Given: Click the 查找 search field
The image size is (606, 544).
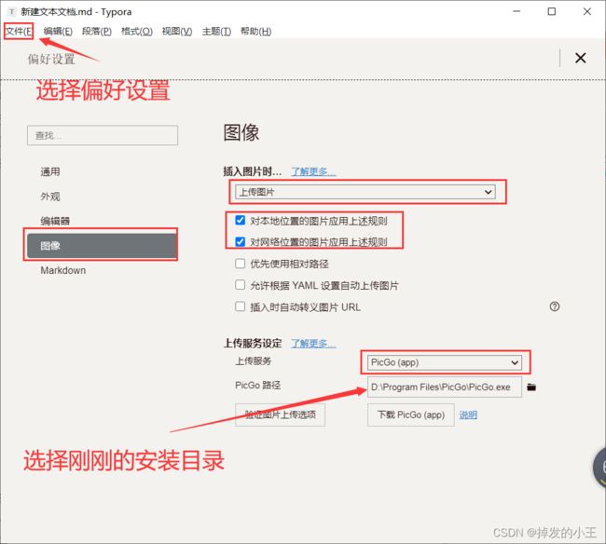Looking at the screenshot, I should (103, 135).
